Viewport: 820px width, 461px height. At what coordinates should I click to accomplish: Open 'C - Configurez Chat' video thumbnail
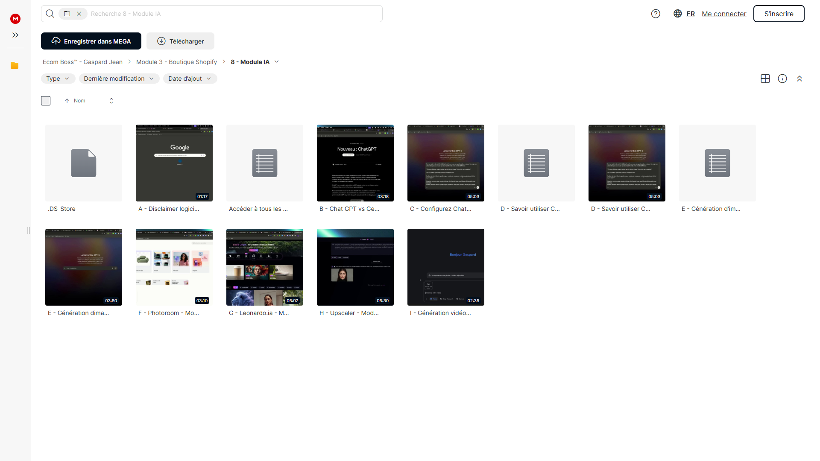446,163
